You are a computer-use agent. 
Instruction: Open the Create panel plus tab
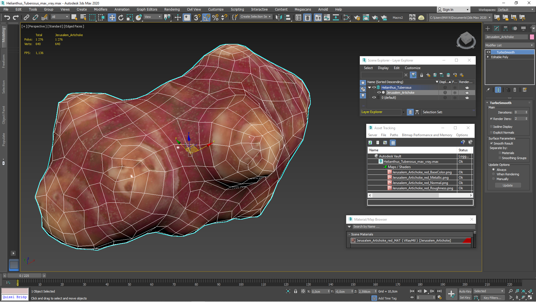point(488,28)
